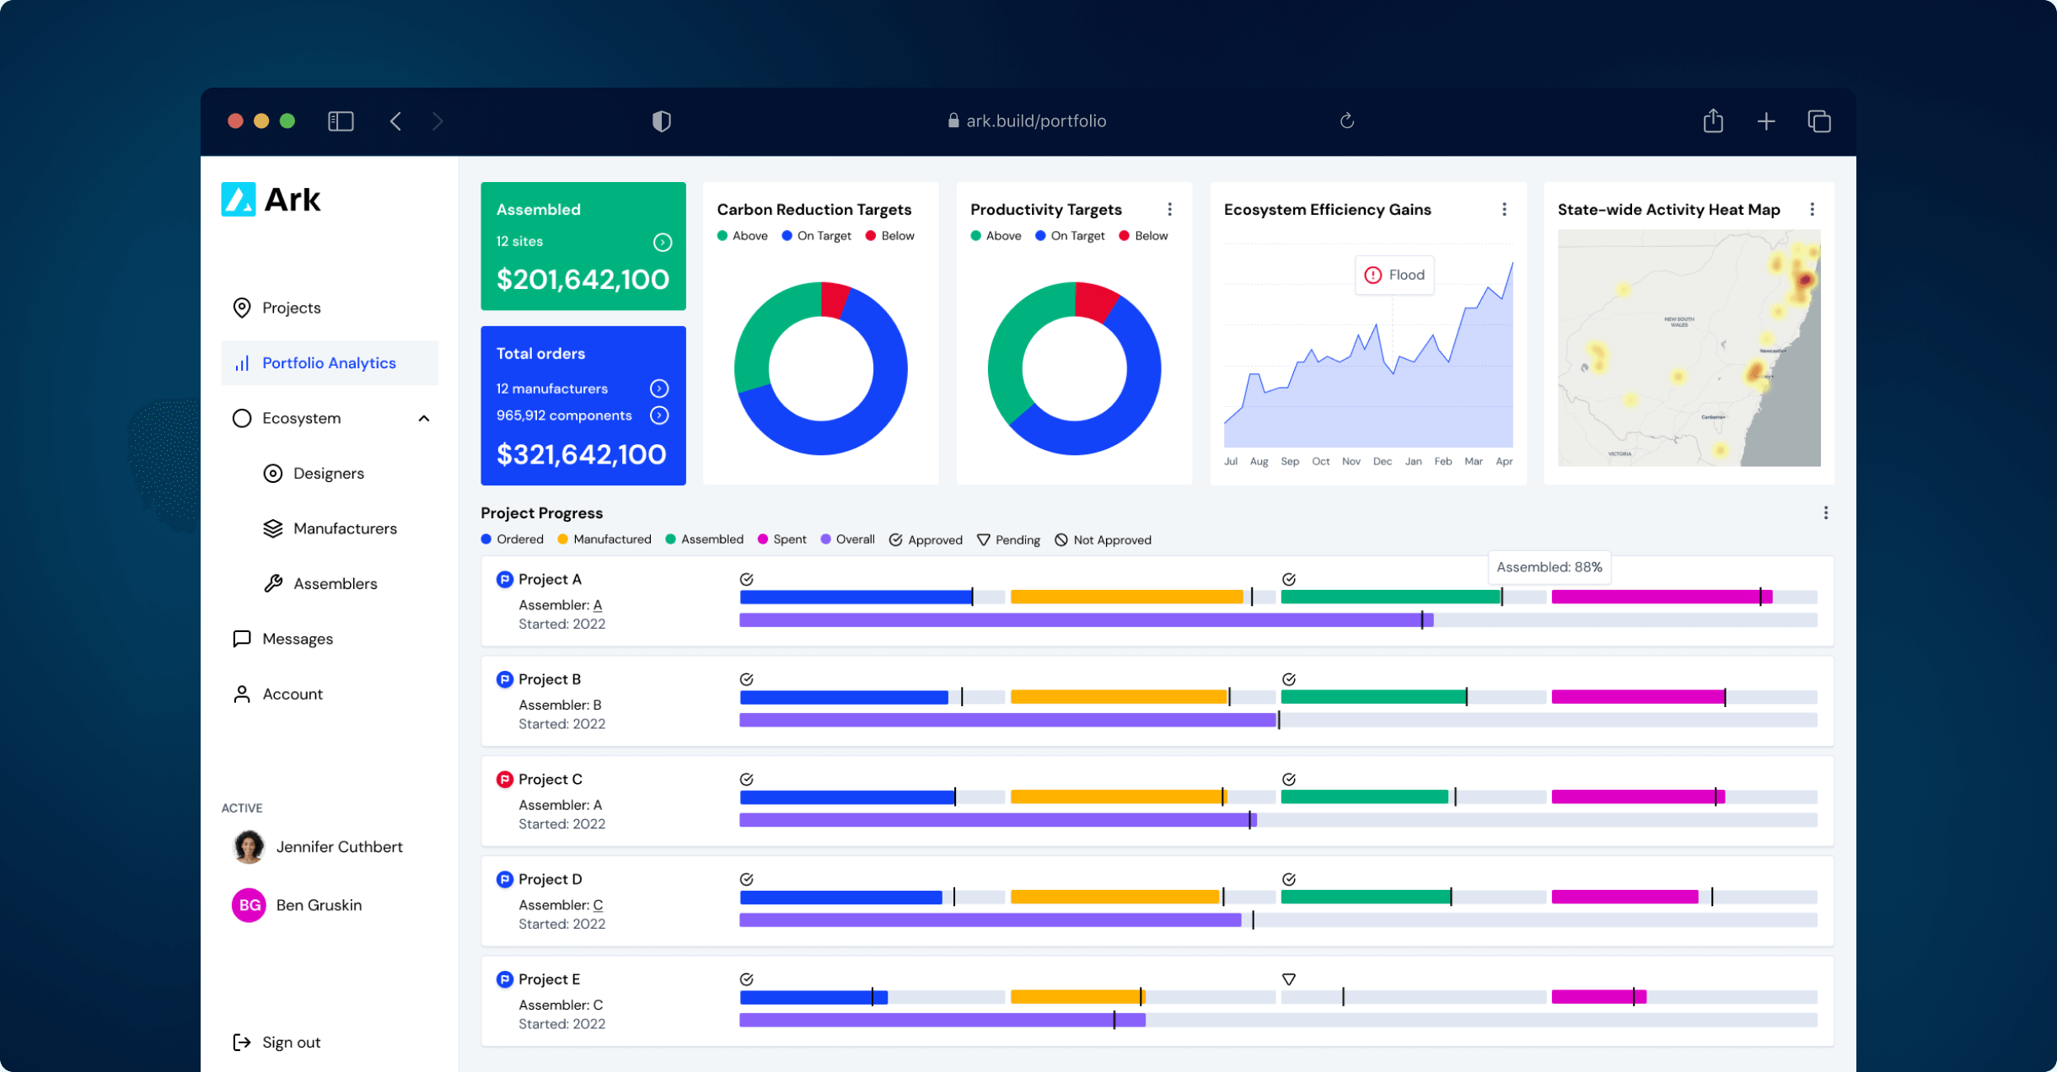Toggle the Spent legend filter

click(781, 539)
